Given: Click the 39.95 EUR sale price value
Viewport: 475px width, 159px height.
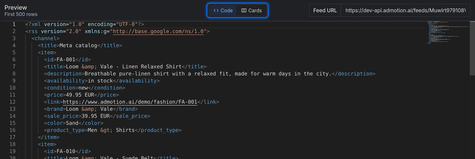Looking at the screenshot, I should 96,116.
